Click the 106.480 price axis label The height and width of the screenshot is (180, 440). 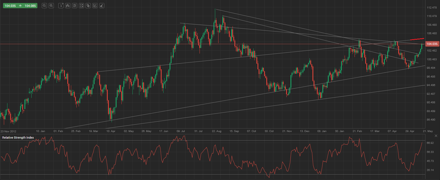tap(432, 33)
